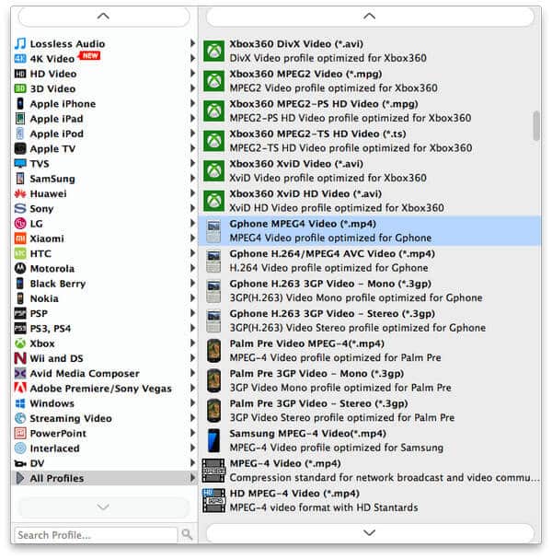Click the Palm Pre Video MPEG-4 phone icon
552x559 pixels.
point(213,350)
